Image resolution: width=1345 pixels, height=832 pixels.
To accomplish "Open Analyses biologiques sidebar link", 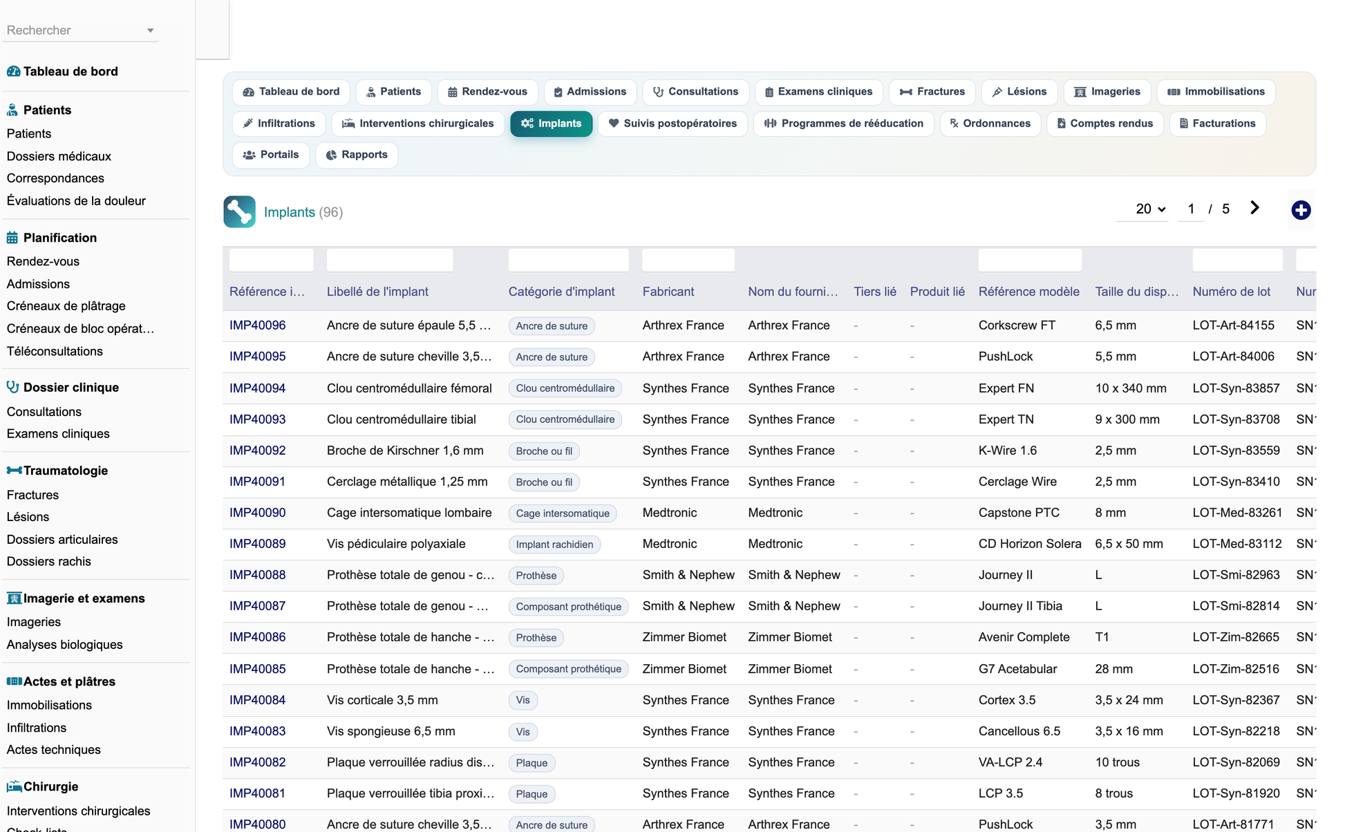I will [x=64, y=645].
